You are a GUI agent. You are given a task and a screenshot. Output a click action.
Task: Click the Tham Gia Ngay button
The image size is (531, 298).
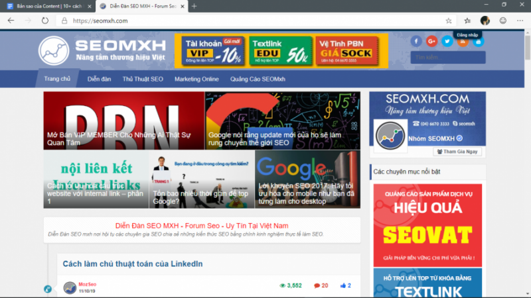coord(457,152)
